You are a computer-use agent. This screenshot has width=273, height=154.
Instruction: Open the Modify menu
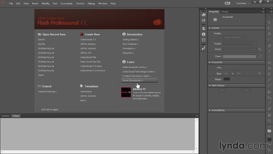pos(45,3)
